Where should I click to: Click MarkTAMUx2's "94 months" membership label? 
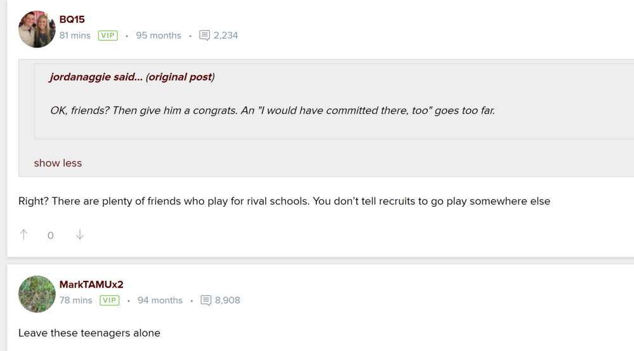160,300
